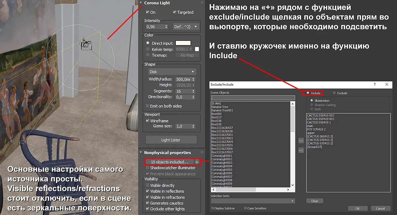Open the Shape dropdown showing Disk
Screen dimensions: 397x215
[x=172, y=72]
